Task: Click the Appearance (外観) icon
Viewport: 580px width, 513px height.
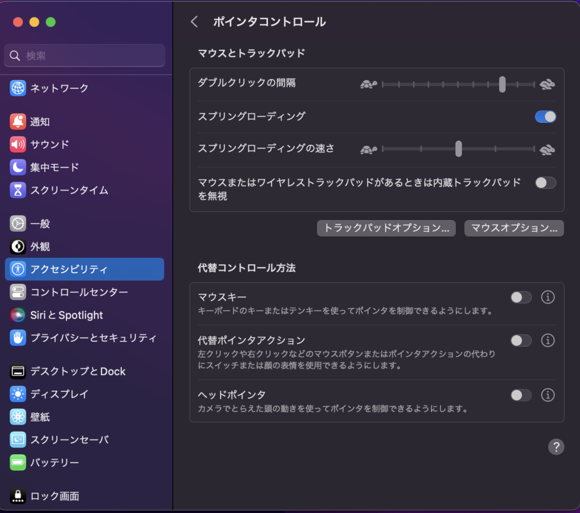Action: click(18, 247)
